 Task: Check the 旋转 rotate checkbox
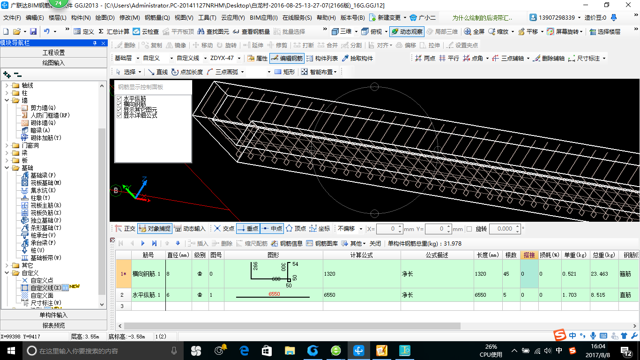pyautogui.click(x=469, y=229)
